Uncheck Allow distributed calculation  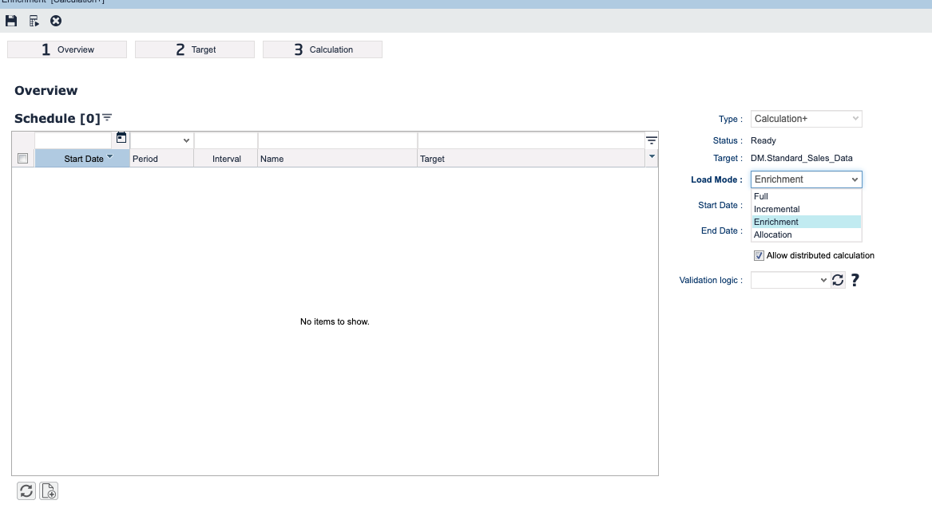(758, 255)
